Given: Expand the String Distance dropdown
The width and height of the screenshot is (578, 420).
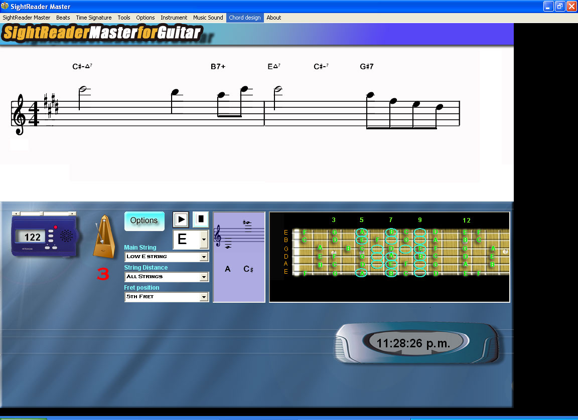Looking at the screenshot, I should 204,277.
